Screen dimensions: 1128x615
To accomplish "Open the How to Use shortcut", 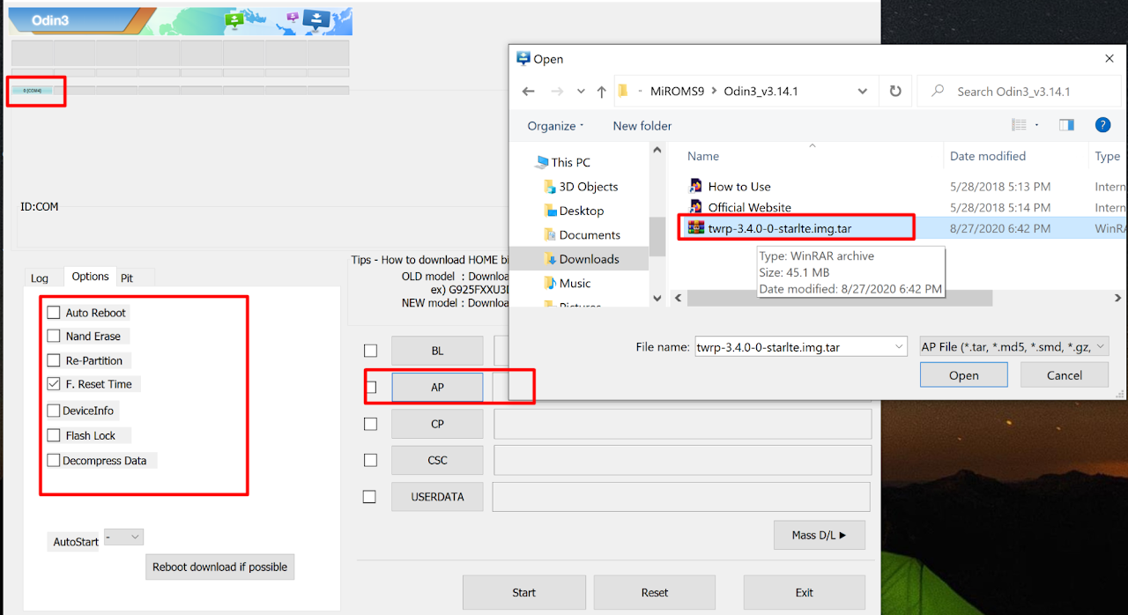I will [x=738, y=187].
